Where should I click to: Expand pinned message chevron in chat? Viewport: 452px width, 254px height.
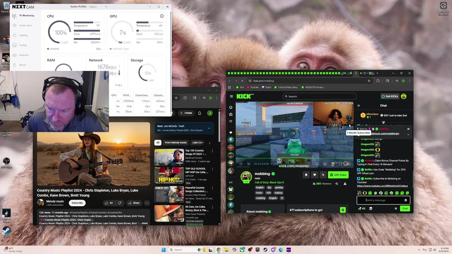[408, 134]
